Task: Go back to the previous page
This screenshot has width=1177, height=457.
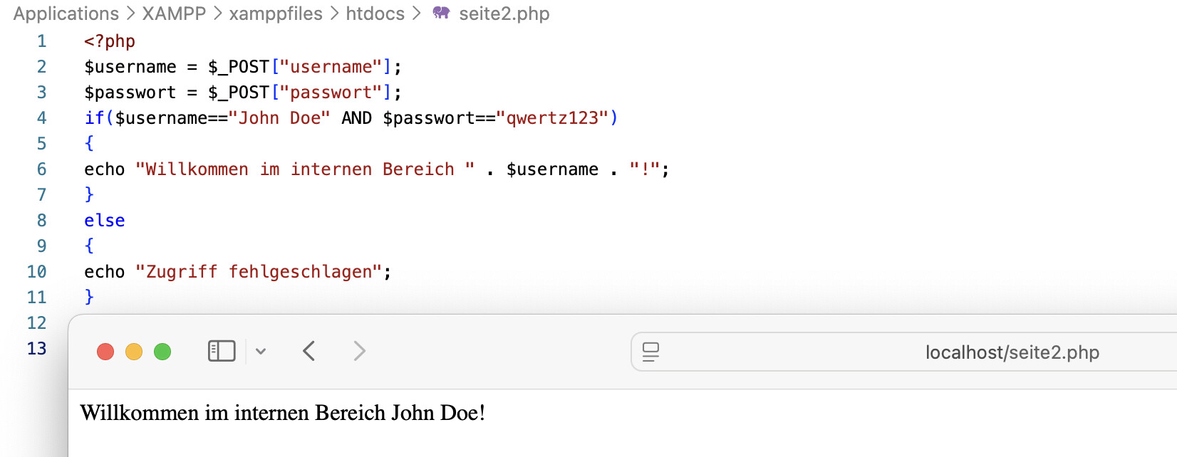Action: (309, 351)
